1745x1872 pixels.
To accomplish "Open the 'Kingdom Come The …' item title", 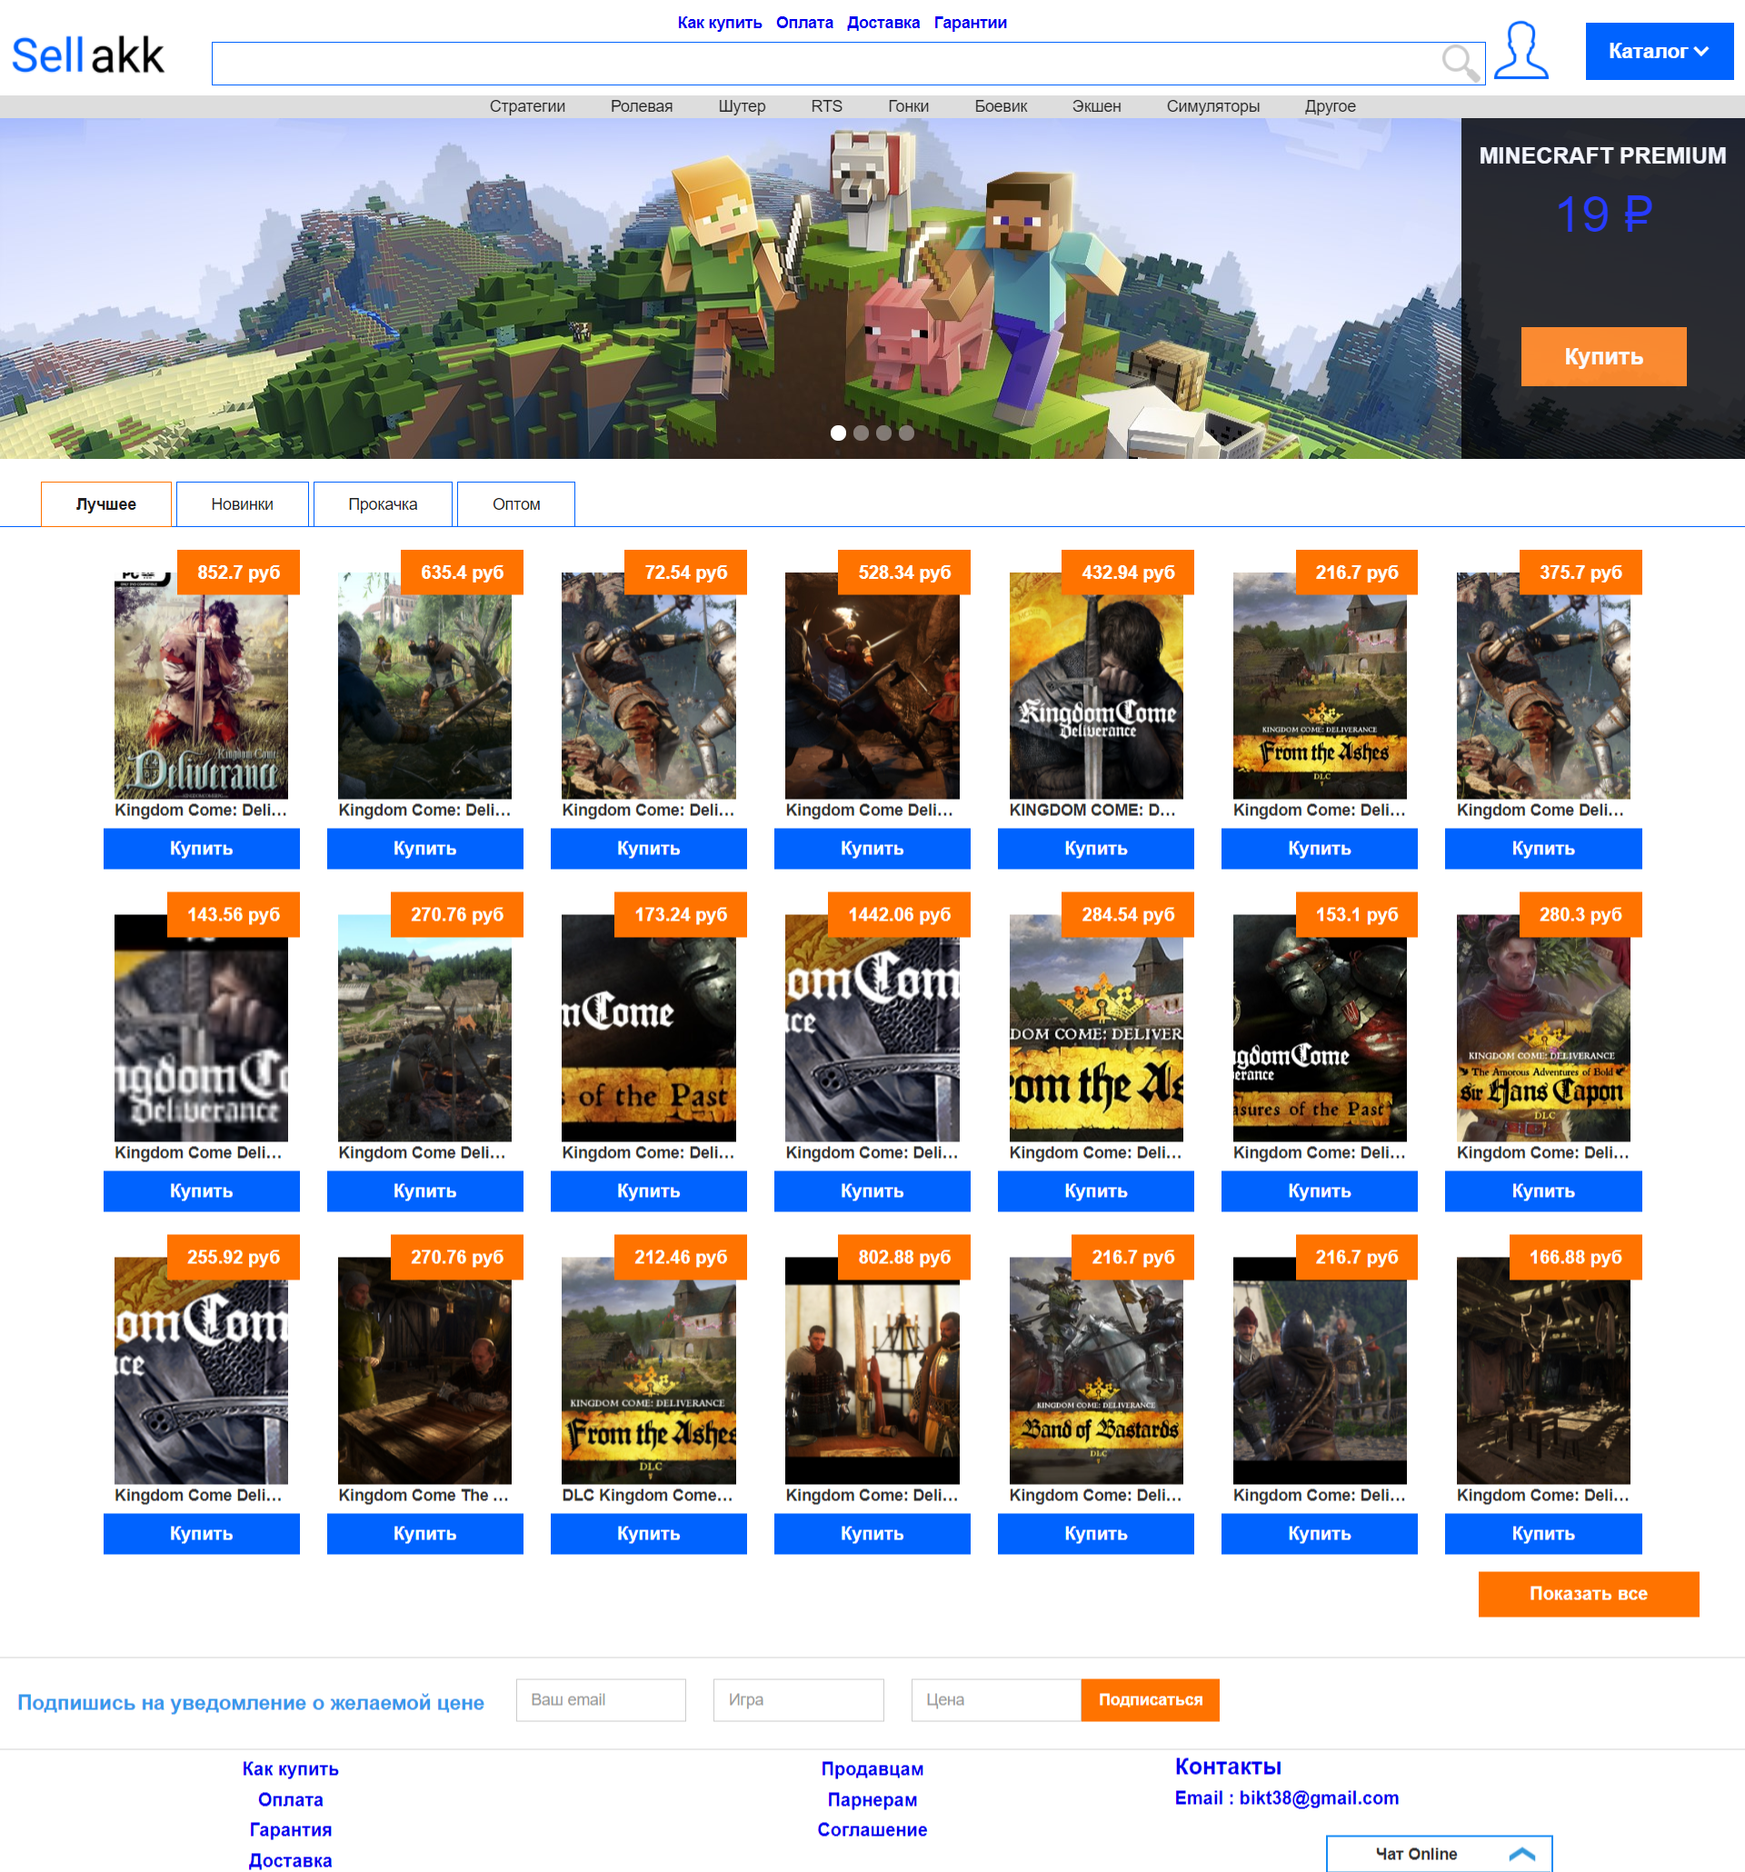I will click(423, 1496).
